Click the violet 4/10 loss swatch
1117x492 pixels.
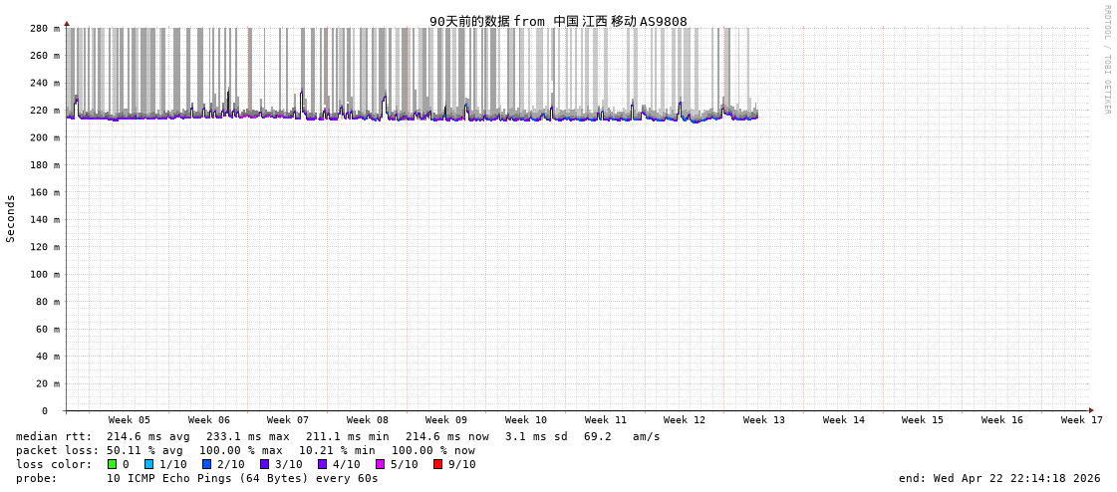pos(322,464)
